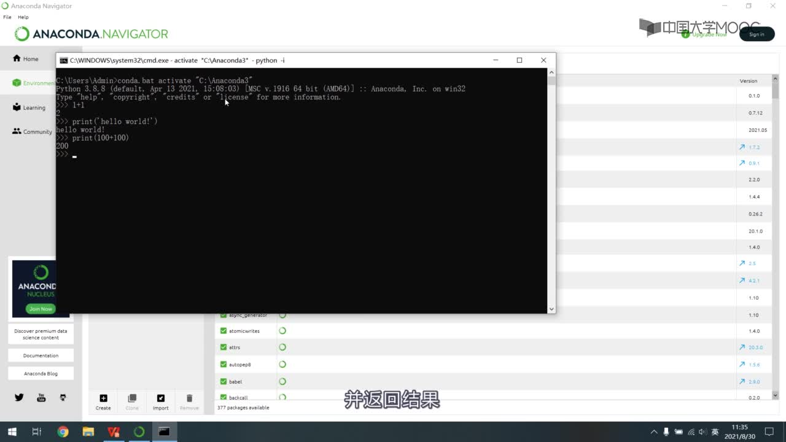Click the status circle for atomicwrites package
The image size is (786, 442).
coord(282,331)
